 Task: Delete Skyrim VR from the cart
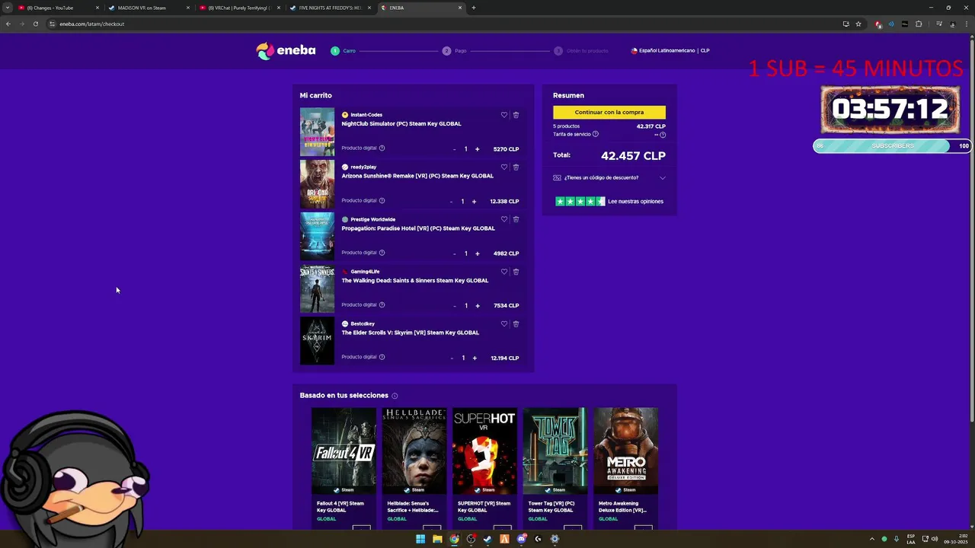pyautogui.click(x=516, y=323)
